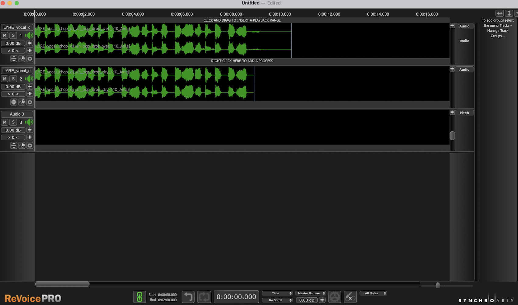Toggle track 2 speaker monitor icon
This screenshot has height=305, width=518.
(29, 79)
